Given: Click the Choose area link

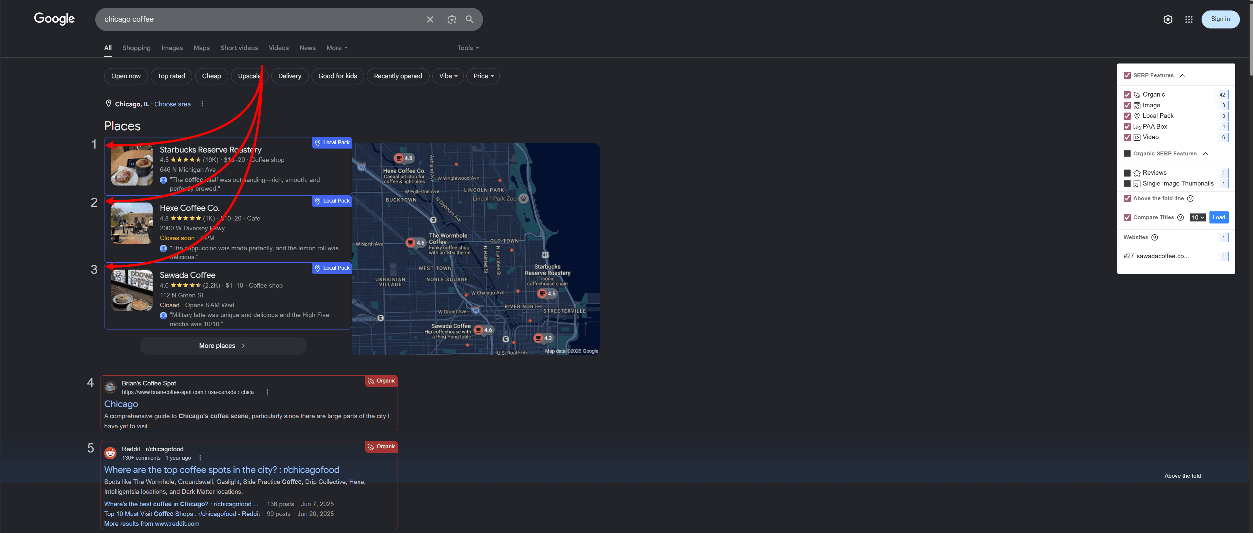Looking at the screenshot, I should 172,104.
